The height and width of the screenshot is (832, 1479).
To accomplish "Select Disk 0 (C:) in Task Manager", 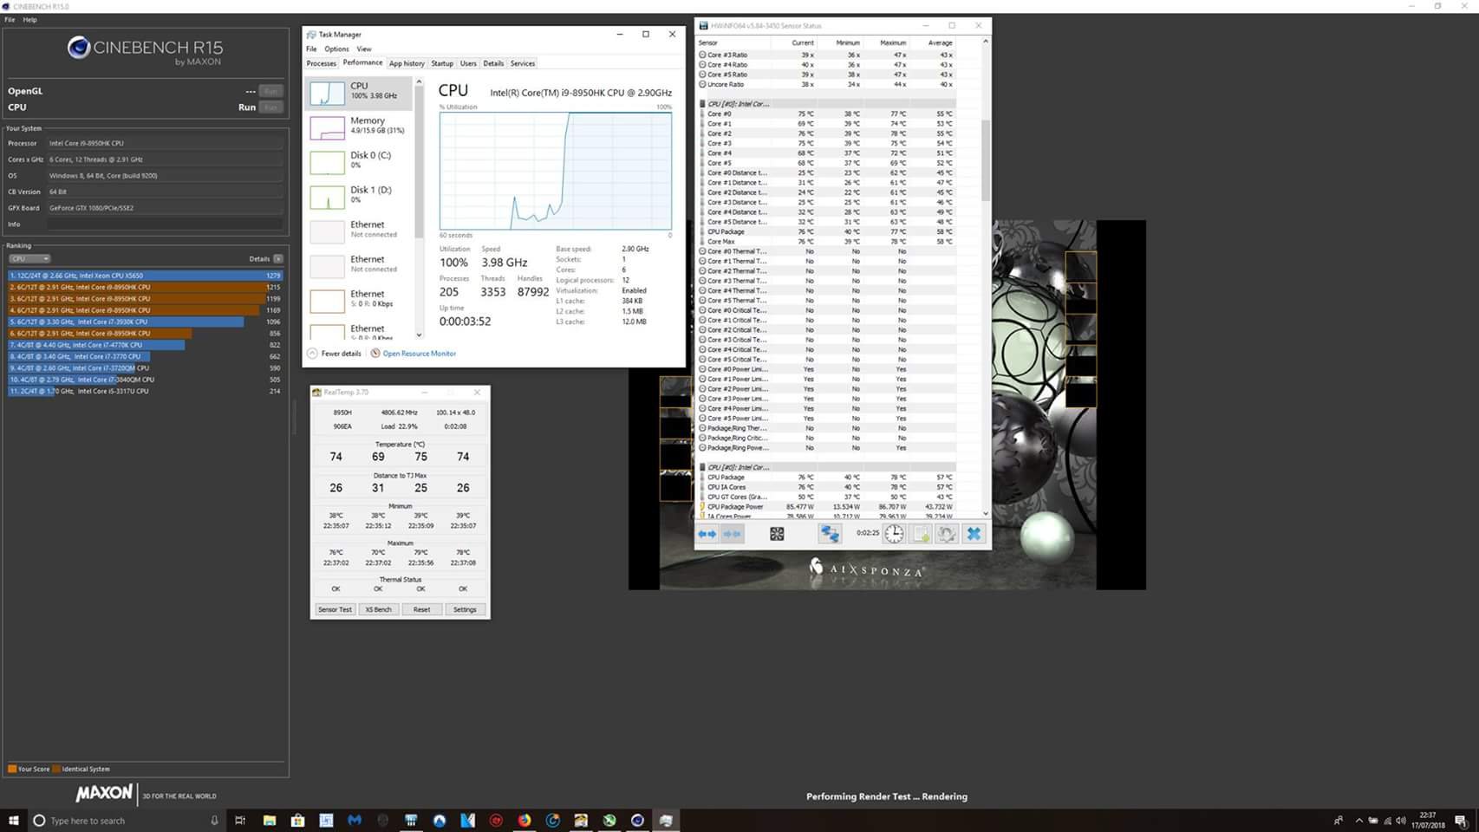I will (360, 161).
